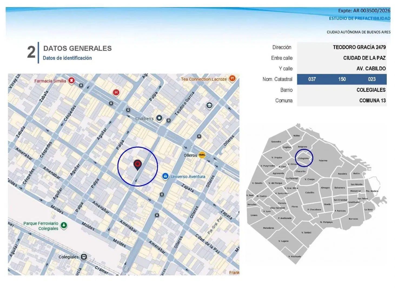The image size is (395, 292).
Task: Click the Olleros subway station icon
Action: [x=202, y=155]
